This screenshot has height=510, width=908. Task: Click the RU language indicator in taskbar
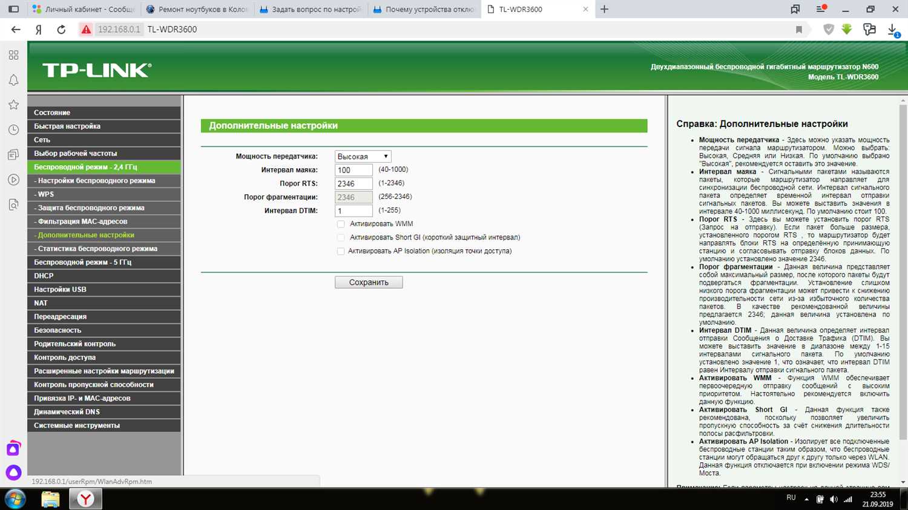coord(791,498)
